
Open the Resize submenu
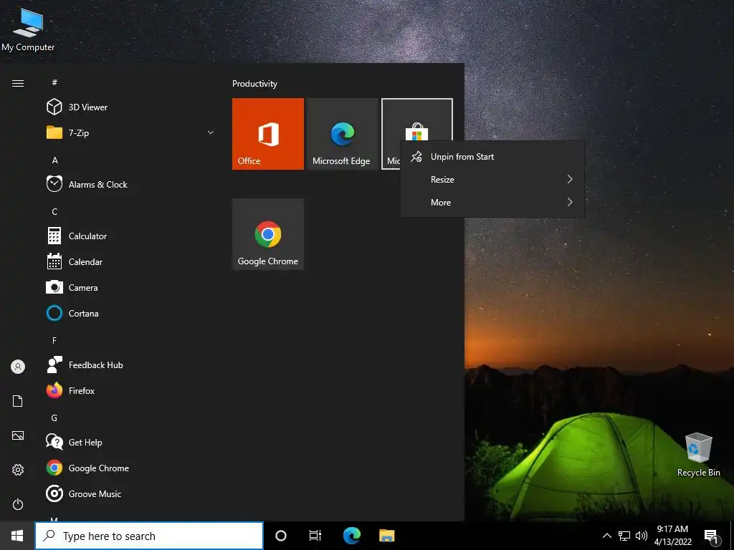click(x=492, y=180)
